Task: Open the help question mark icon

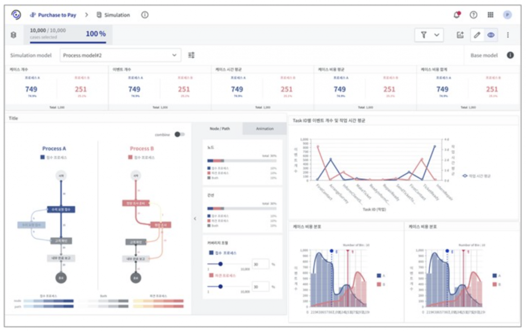Action: click(x=473, y=15)
